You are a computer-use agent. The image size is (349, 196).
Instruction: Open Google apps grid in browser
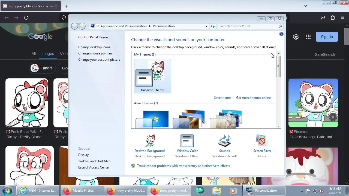[x=308, y=37]
